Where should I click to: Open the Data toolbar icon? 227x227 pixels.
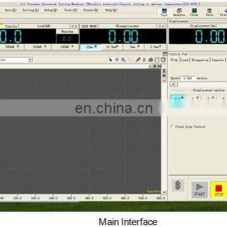[209, 13]
